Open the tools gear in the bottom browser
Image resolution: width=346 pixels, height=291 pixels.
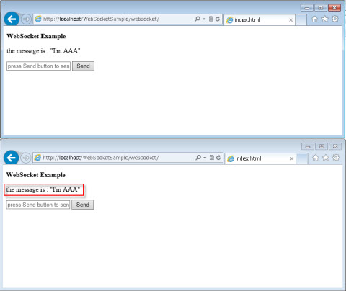pos(336,158)
